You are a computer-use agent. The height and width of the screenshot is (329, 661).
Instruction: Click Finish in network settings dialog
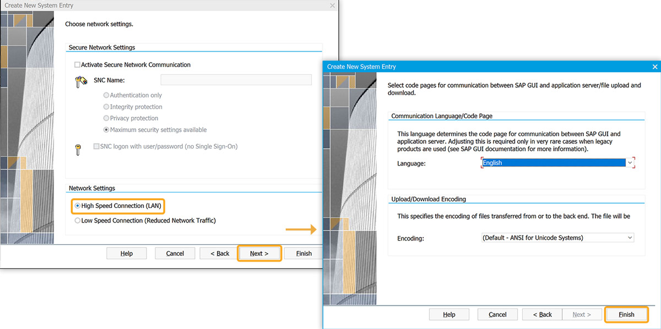click(x=304, y=254)
